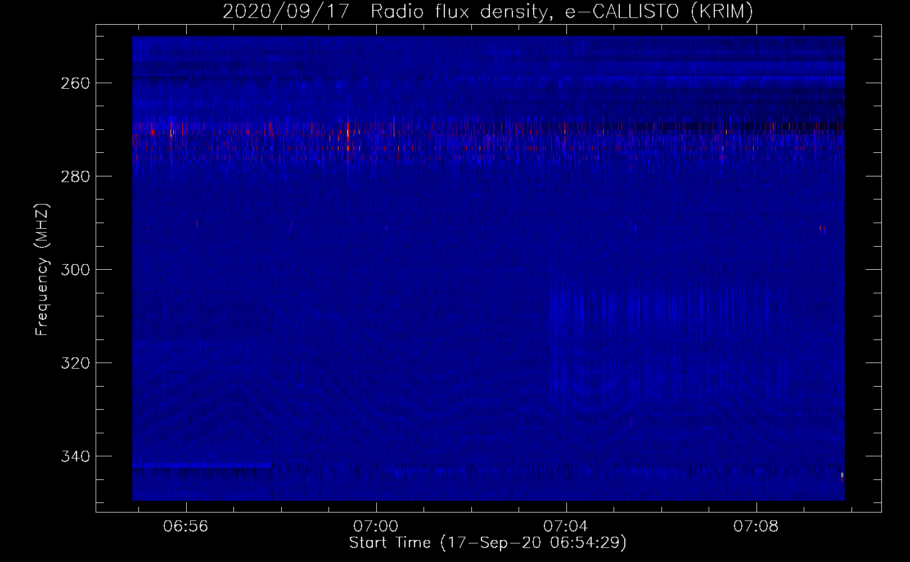Screen dimensions: 910x562
Task: Click the Start Time axis label
Action: [488, 543]
